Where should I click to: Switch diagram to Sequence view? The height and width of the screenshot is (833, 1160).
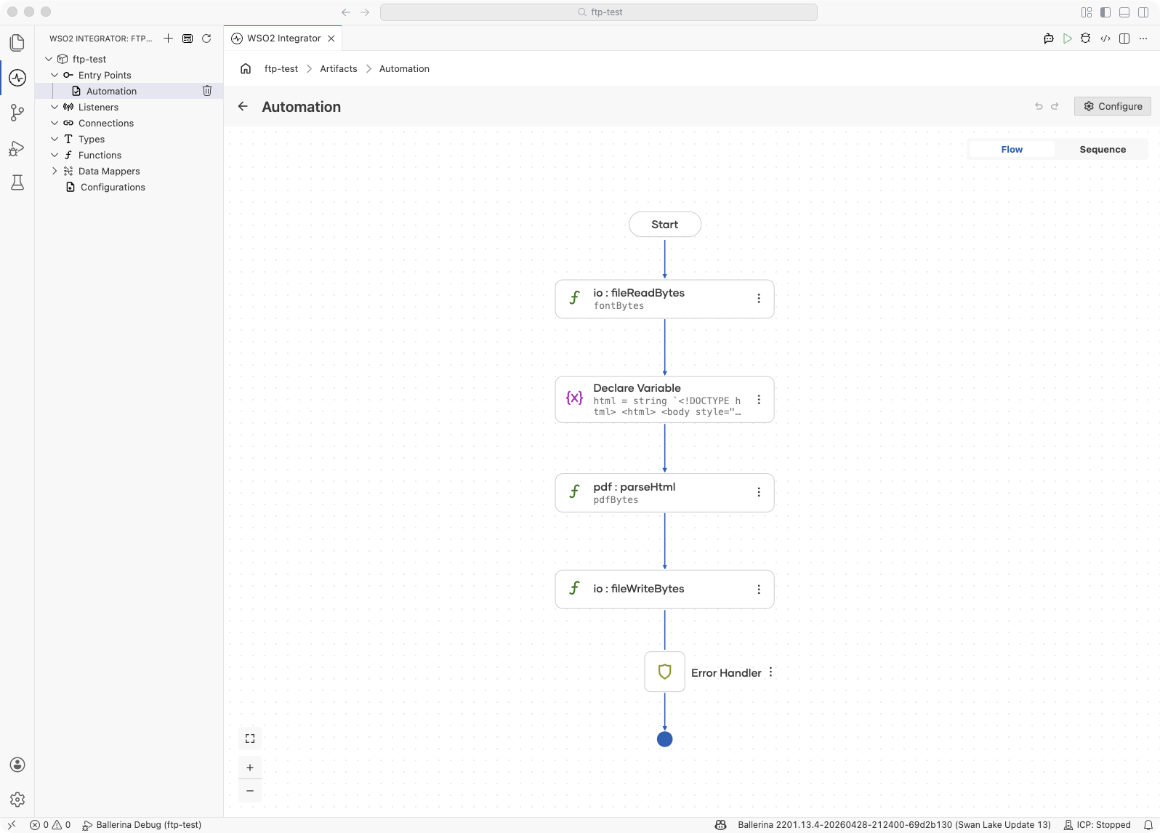[1103, 150]
